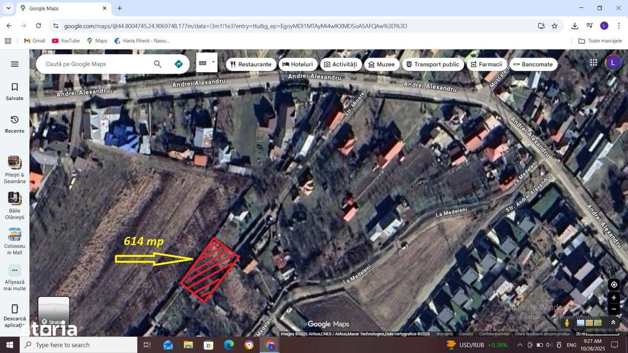Click the search magnifying glass icon
The width and height of the screenshot is (628, 353).
coord(157,64)
